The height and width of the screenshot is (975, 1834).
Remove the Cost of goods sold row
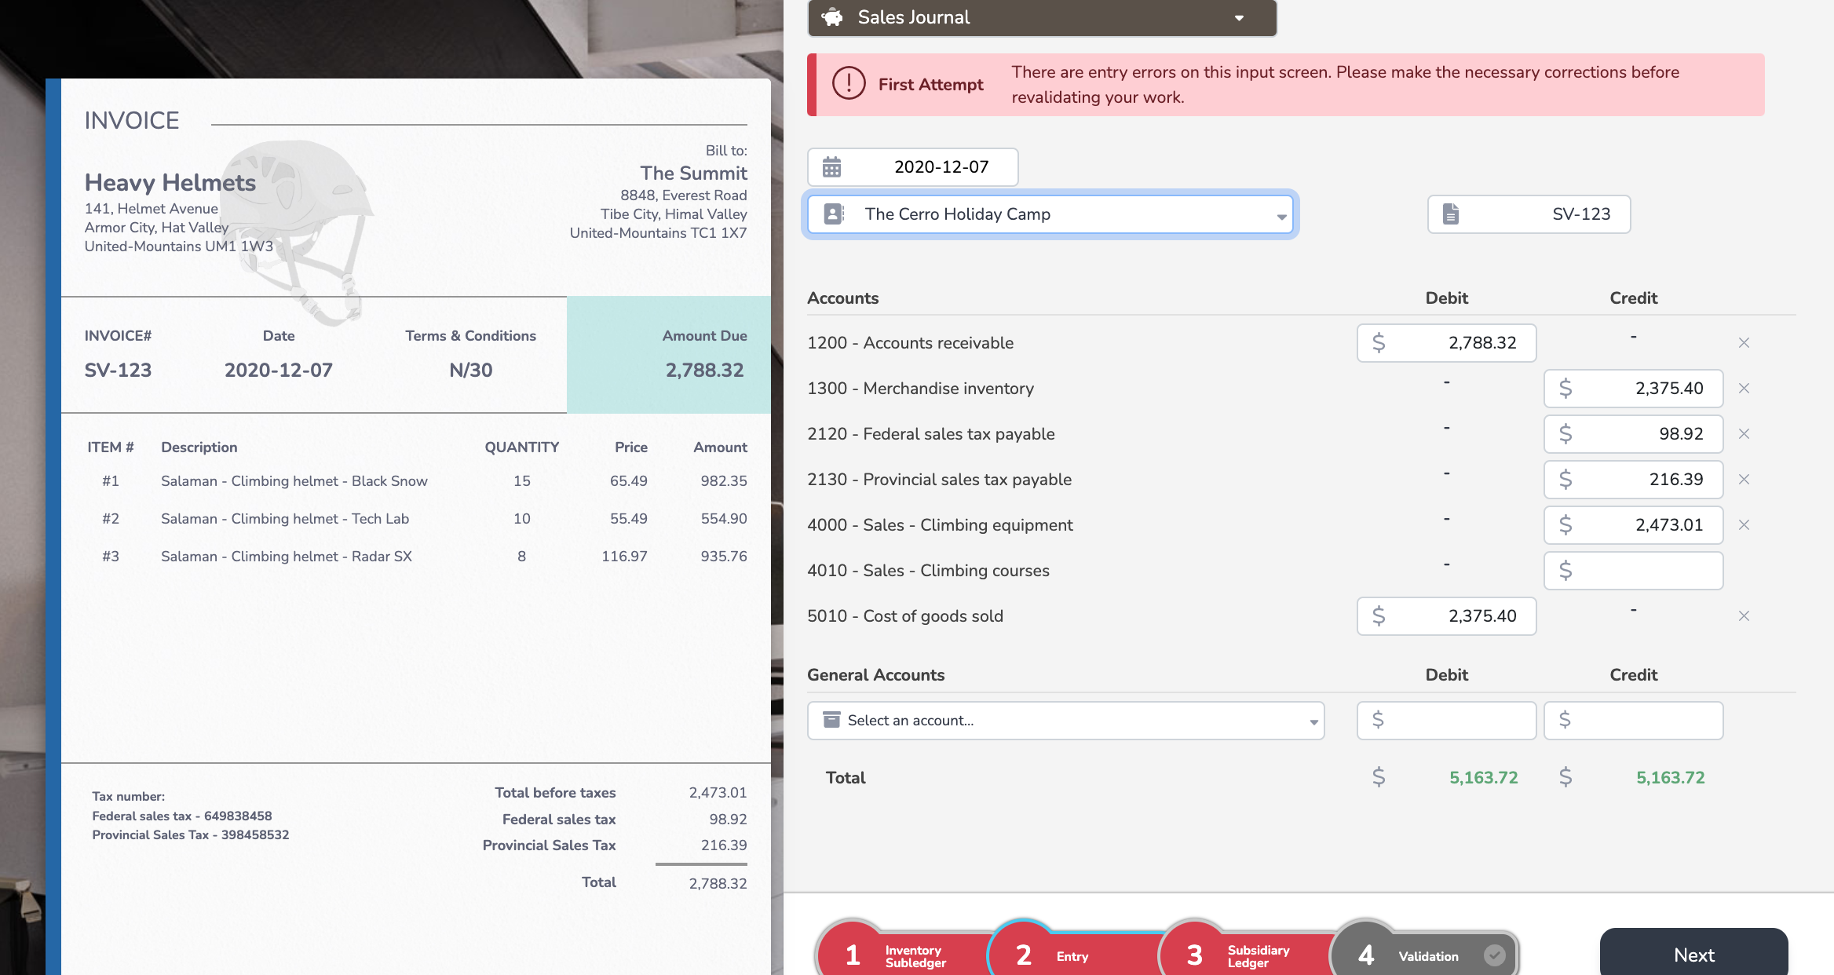(1744, 616)
